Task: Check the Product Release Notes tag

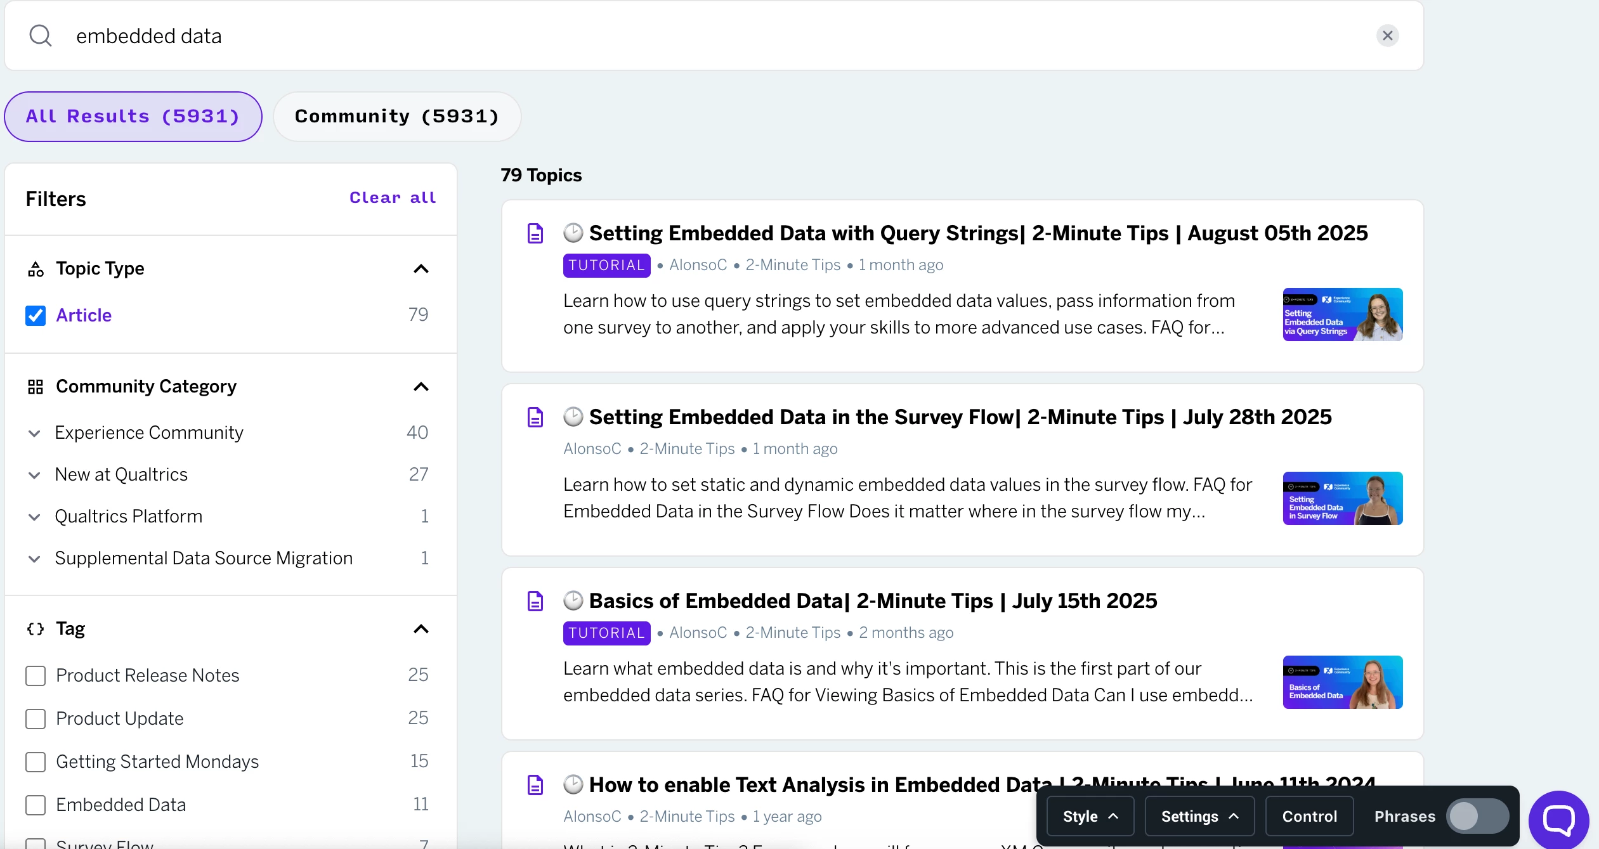Action: point(36,676)
